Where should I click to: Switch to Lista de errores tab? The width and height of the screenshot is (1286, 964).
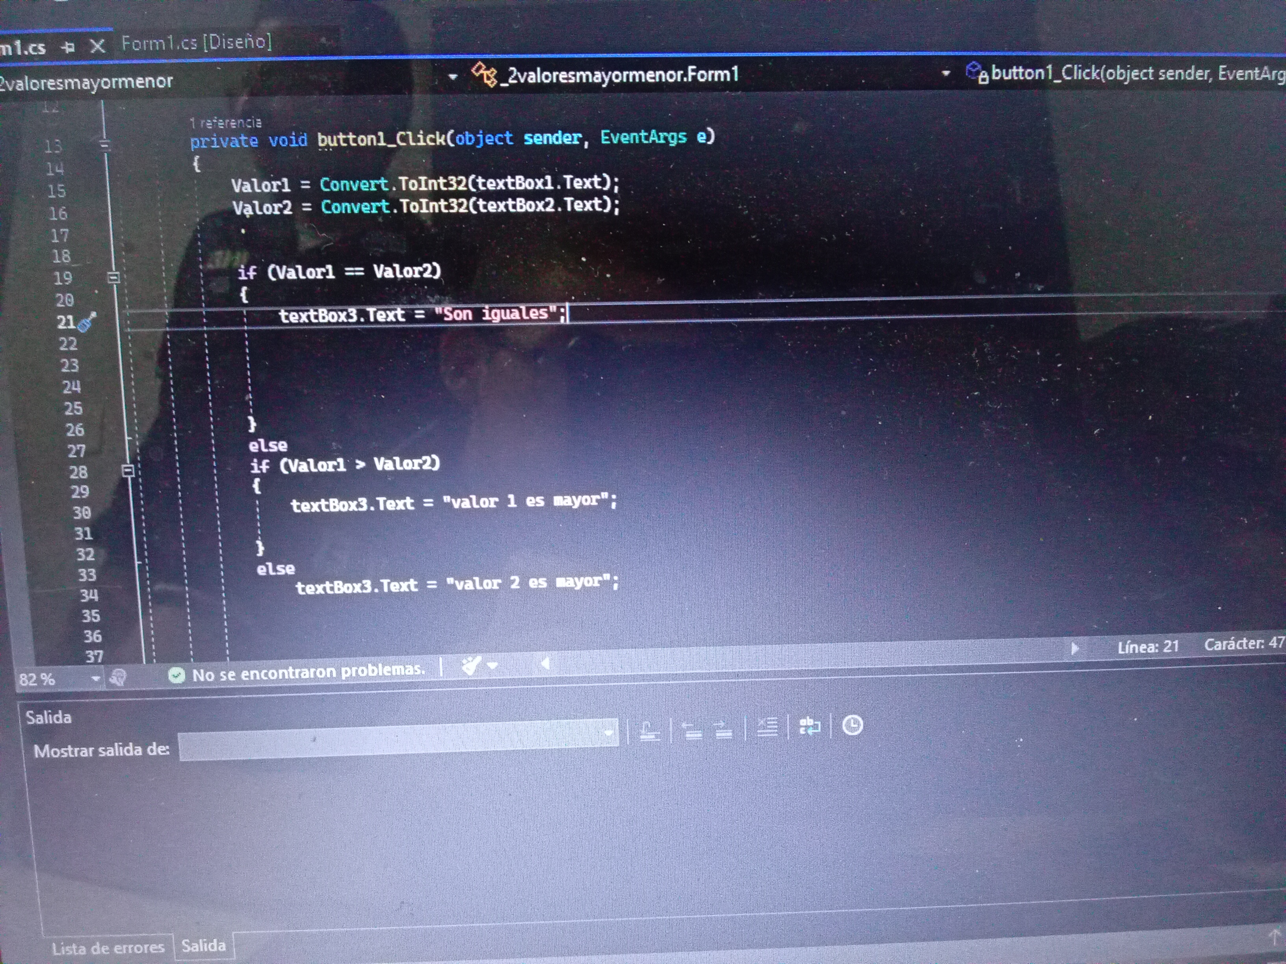pyautogui.click(x=108, y=948)
